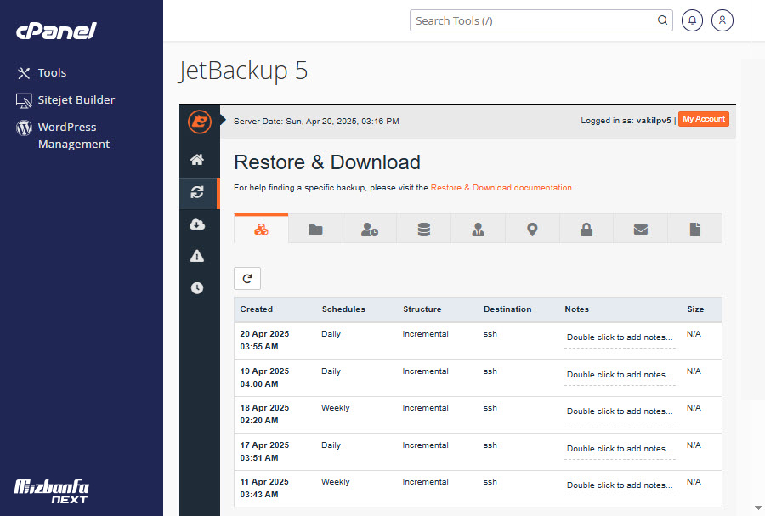The width and height of the screenshot is (765, 516).
Task: Click the WordPress logo icon
Action: (x=24, y=128)
